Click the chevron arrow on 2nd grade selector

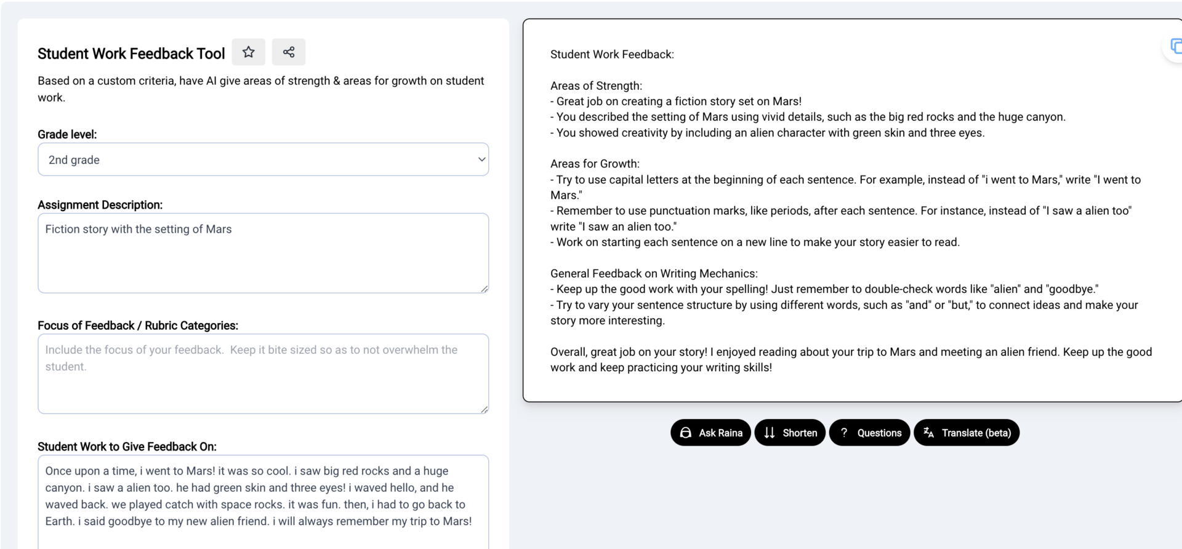481,159
